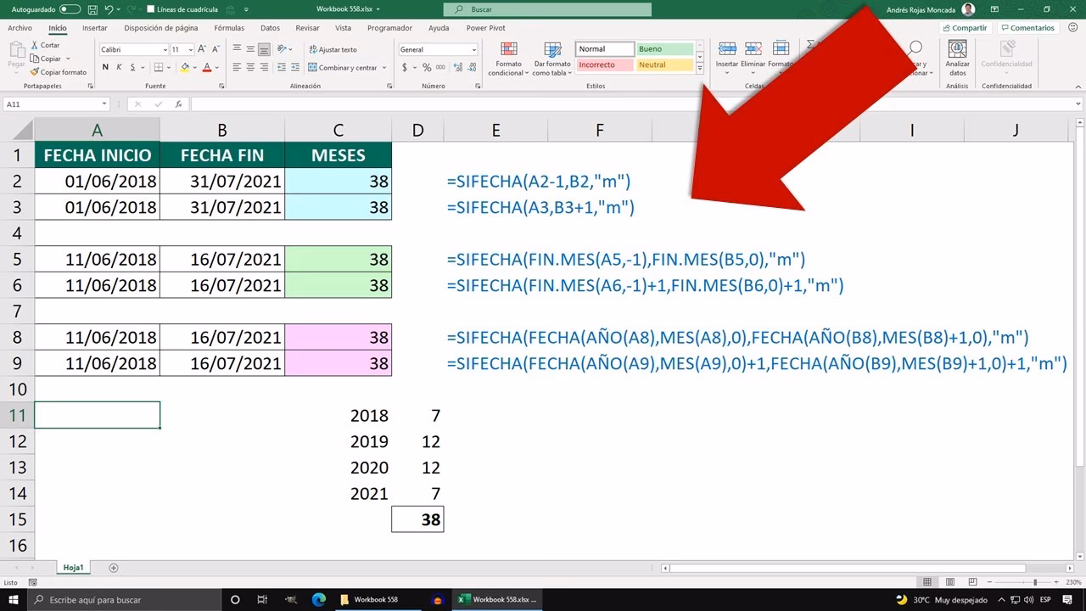Viewport: 1086px width, 611px height.
Task: Expand the fill color dropdown arrow
Action: (x=193, y=66)
